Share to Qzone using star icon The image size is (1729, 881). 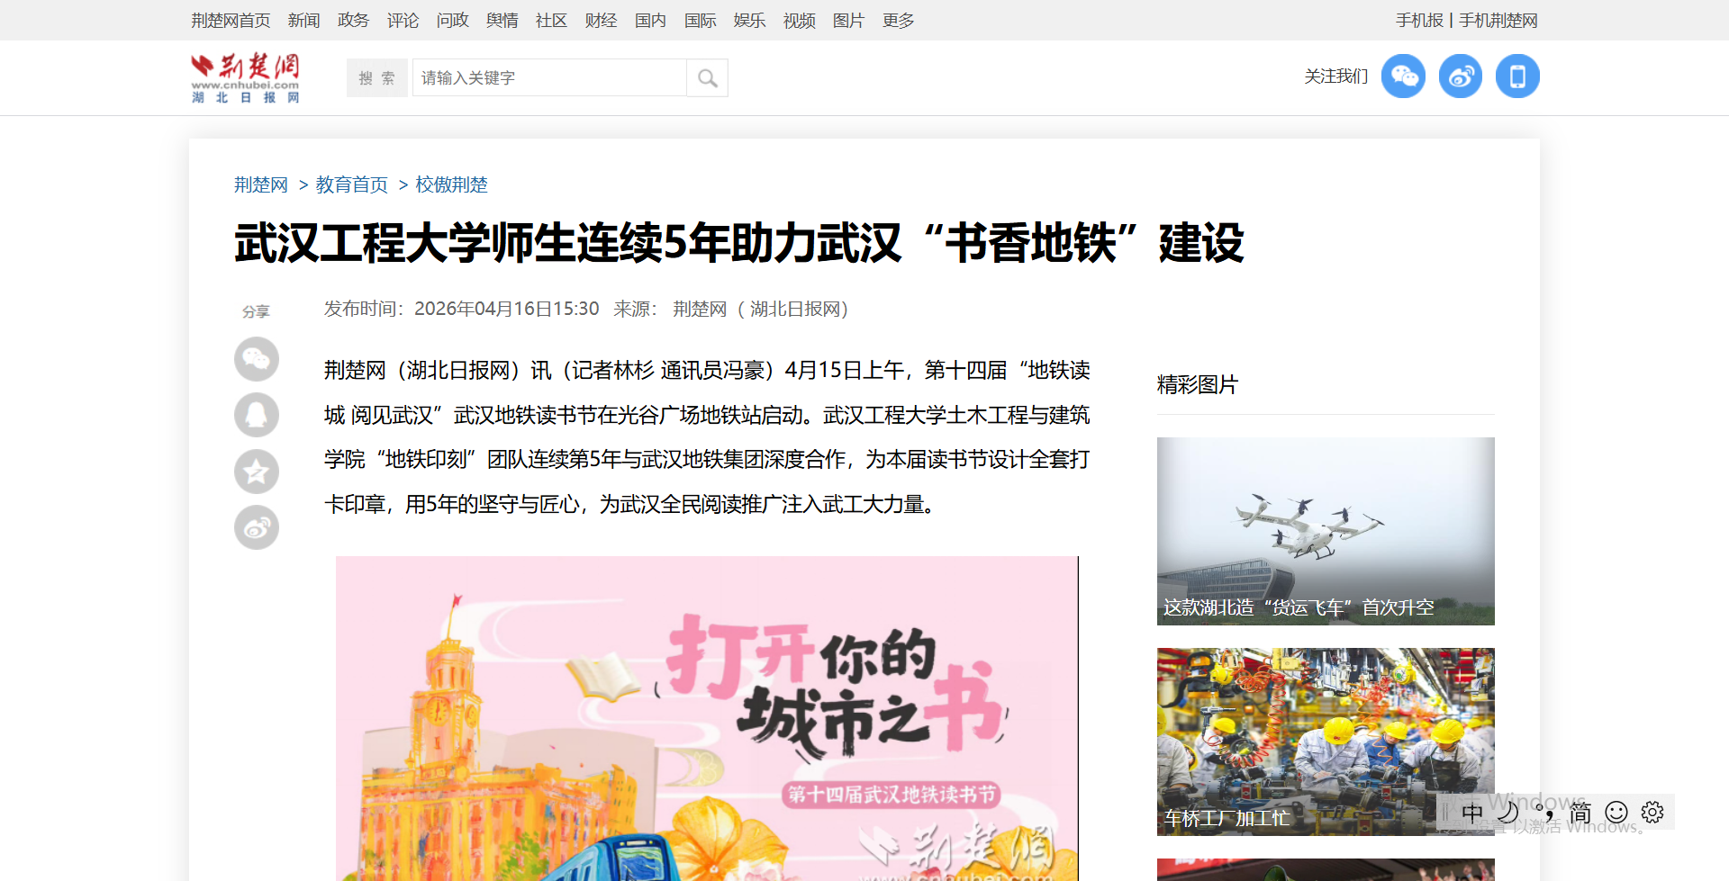pyautogui.click(x=257, y=472)
